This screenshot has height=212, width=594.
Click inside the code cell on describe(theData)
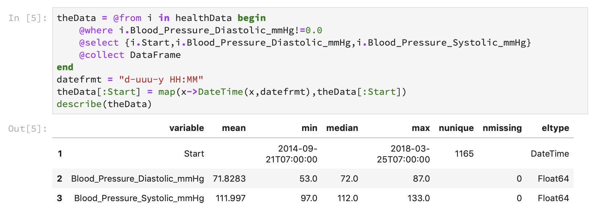pyautogui.click(x=104, y=104)
